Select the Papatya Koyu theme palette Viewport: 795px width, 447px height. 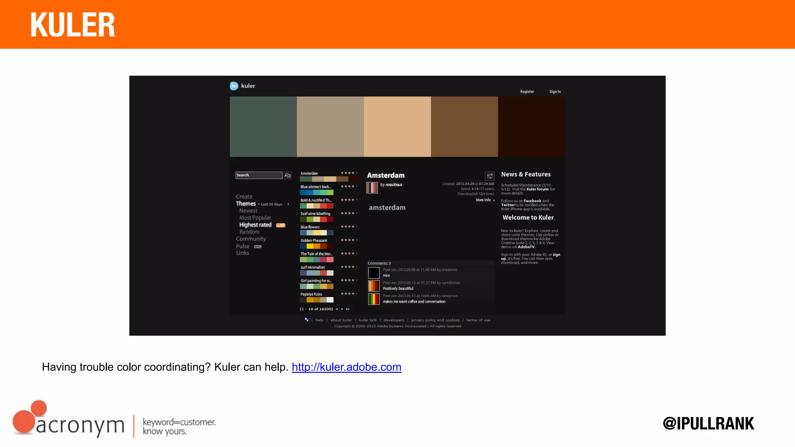click(x=317, y=300)
